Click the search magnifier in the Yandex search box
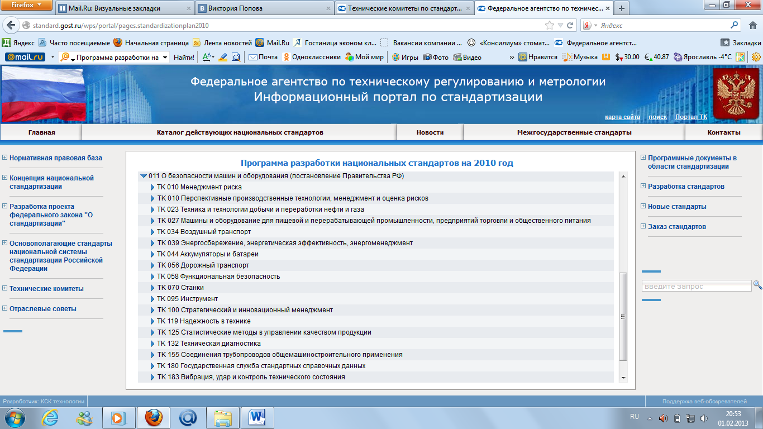 point(734,26)
